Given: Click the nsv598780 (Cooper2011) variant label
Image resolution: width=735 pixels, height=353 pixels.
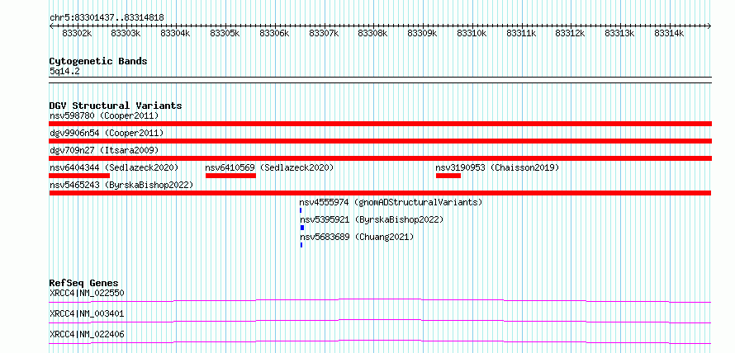Looking at the screenshot, I should pyautogui.click(x=104, y=115).
